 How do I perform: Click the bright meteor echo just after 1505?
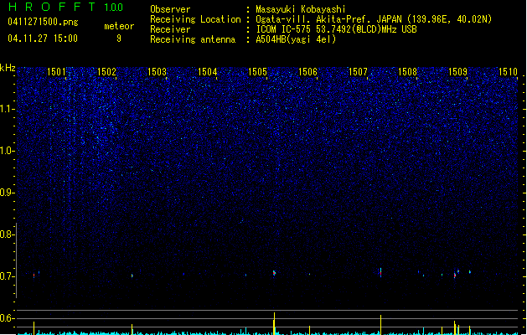[274, 273]
